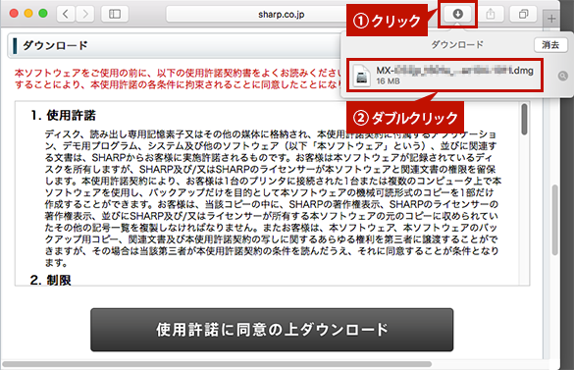Maximize window with green button

click(x=43, y=14)
